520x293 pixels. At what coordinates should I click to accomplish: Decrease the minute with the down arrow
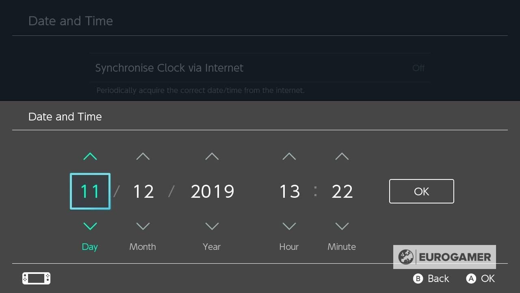[x=342, y=226]
